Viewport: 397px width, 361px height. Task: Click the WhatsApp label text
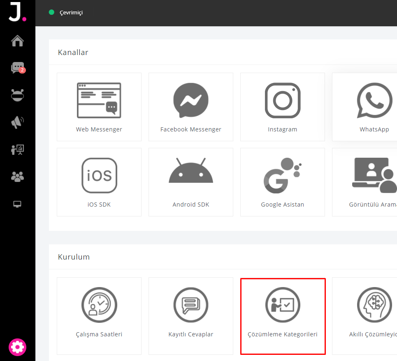tap(374, 129)
